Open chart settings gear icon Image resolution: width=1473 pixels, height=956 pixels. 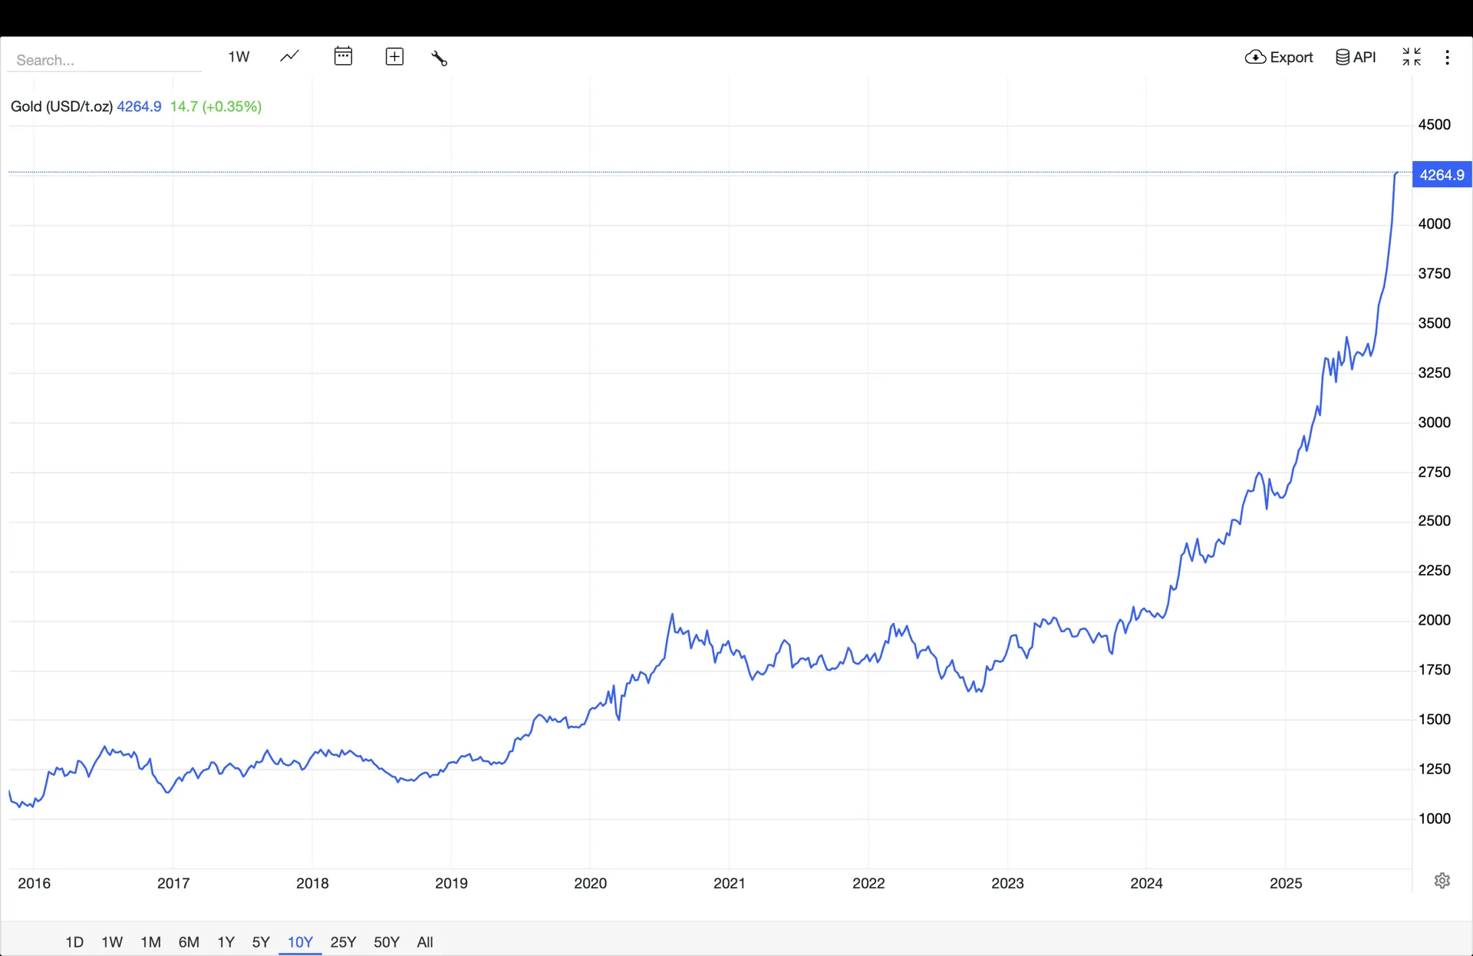click(1442, 880)
